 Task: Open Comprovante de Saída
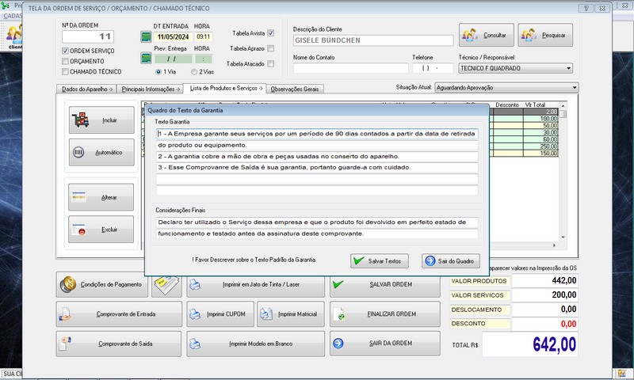pos(119,344)
